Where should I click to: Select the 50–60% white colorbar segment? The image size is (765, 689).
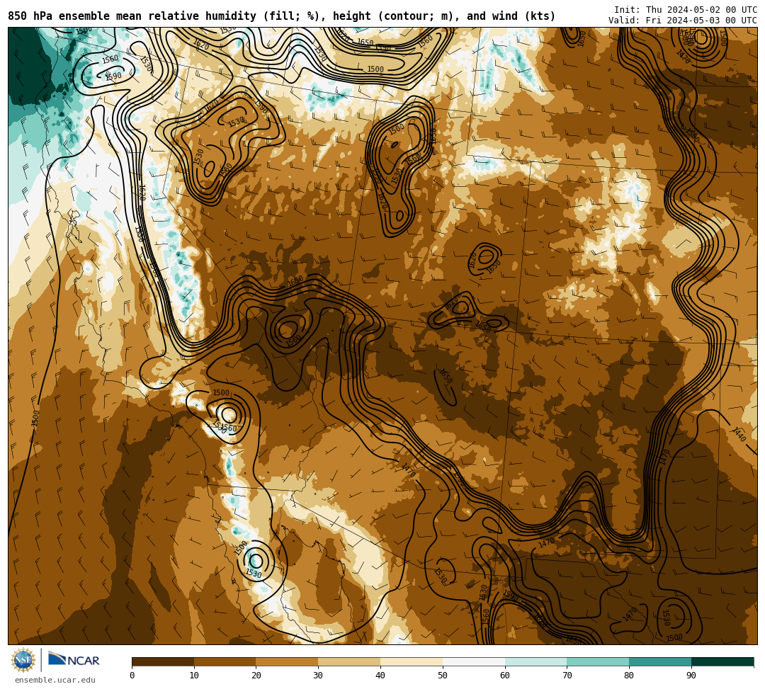coord(474,661)
